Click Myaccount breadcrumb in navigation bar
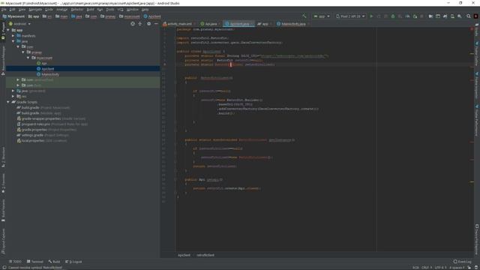The image size is (480, 270). (x=13, y=16)
